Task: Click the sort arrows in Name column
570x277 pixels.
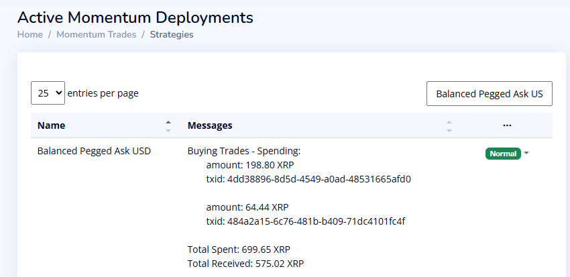Action: [x=168, y=125]
